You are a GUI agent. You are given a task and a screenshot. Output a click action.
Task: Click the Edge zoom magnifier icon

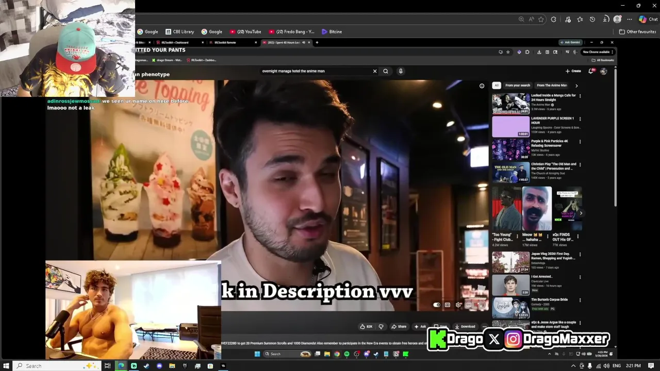(521, 19)
